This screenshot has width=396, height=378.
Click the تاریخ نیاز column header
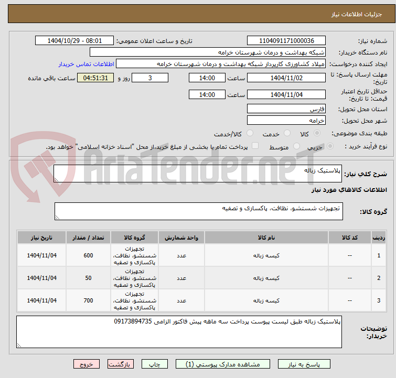click(41, 237)
